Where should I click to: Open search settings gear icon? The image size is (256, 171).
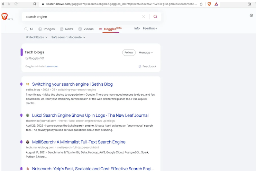pos(251,15)
